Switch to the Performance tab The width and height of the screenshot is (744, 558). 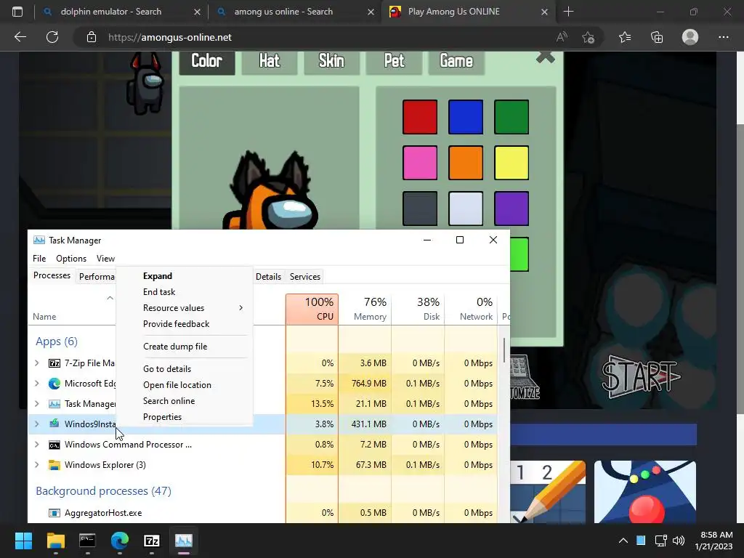[x=97, y=277]
